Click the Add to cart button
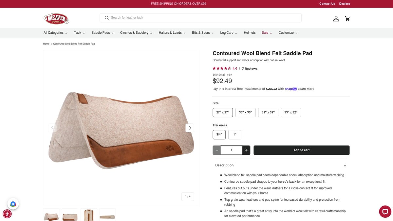This screenshot has height=221, width=393. tap(301, 150)
